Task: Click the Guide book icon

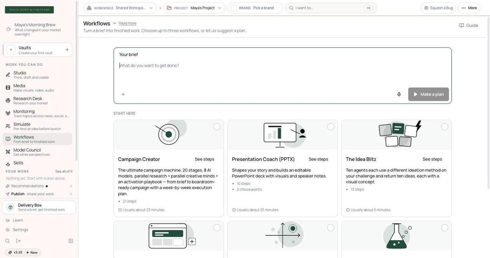Action: click(x=461, y=25)
